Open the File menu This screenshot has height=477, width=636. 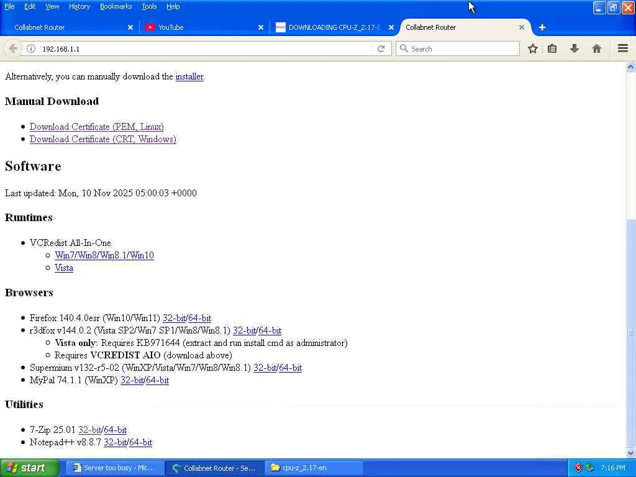tap(9, 6)
